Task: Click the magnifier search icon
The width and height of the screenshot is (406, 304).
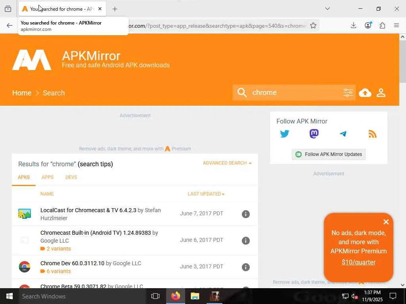Action: point(242,93)
